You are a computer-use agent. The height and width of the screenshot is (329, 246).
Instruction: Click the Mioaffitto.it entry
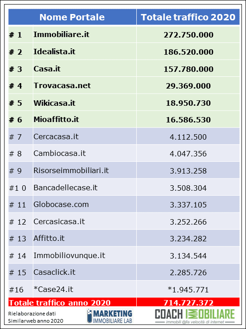point(56,119)
